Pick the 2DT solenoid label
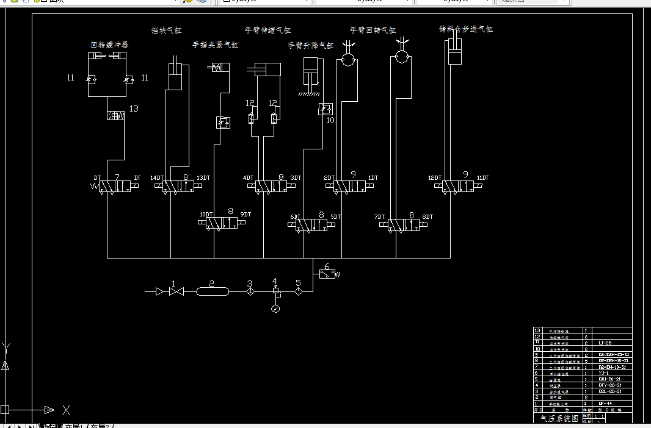651x428 pixels. (x=329, y=178)
